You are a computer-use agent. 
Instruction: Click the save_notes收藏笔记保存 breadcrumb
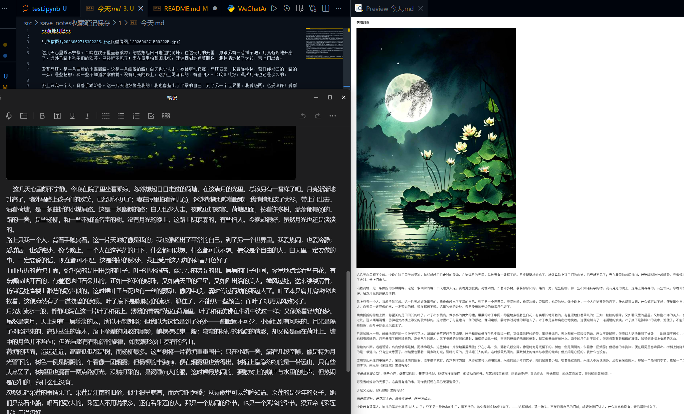pos(75,23)
